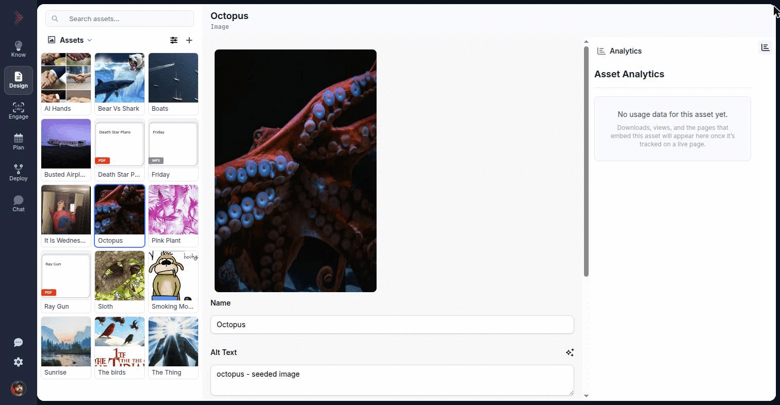Select the Death Star Plans PDF asset
Viewport: 780px width, 405px height.
pyautogui.click(x=120, y=149)
